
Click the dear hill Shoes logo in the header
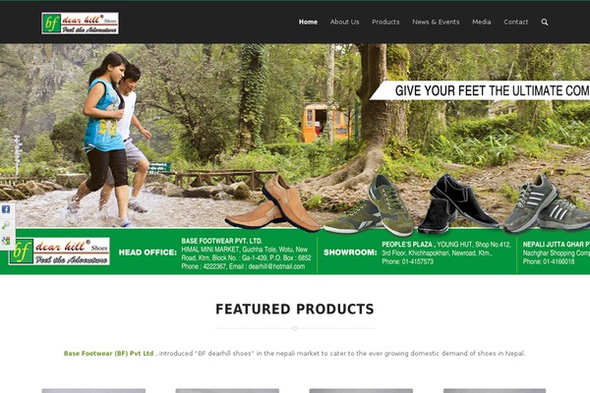point(81,24)
